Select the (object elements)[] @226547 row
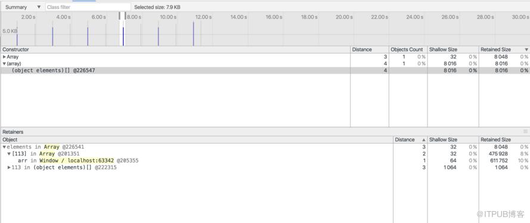 265,71
